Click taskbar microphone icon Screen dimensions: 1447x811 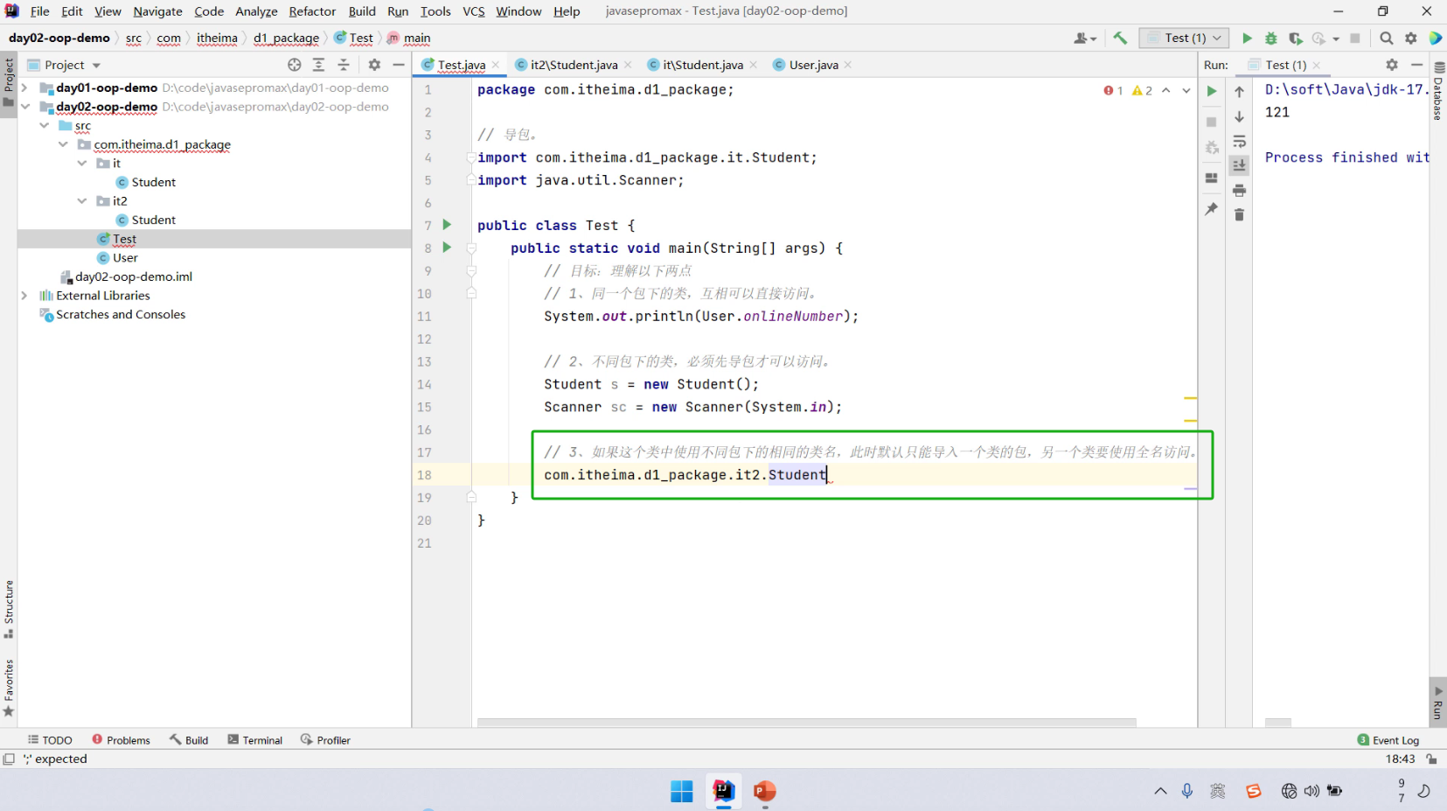pos(1187,791)
